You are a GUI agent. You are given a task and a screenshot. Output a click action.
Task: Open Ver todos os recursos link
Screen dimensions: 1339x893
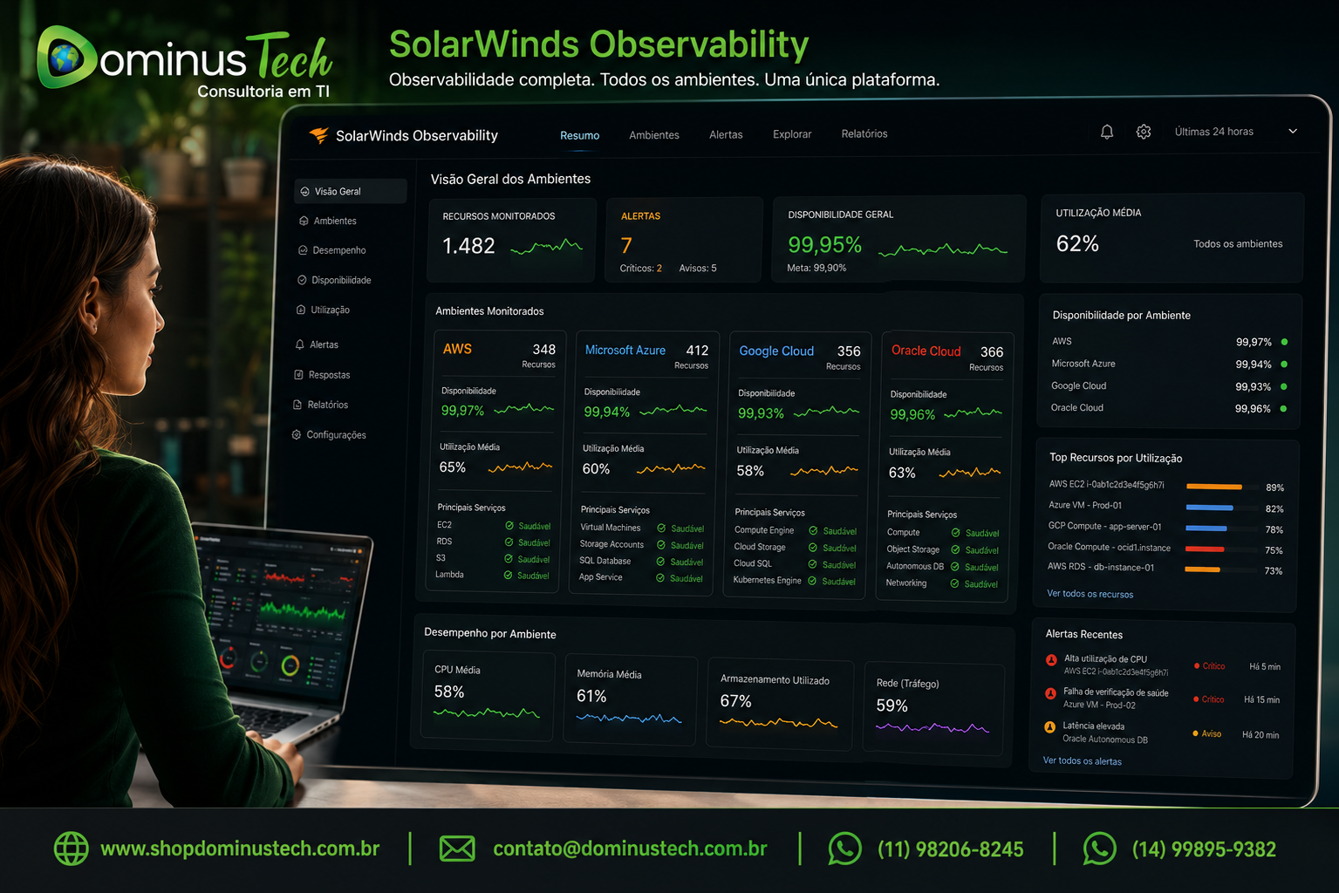(x=1090, y=594)
